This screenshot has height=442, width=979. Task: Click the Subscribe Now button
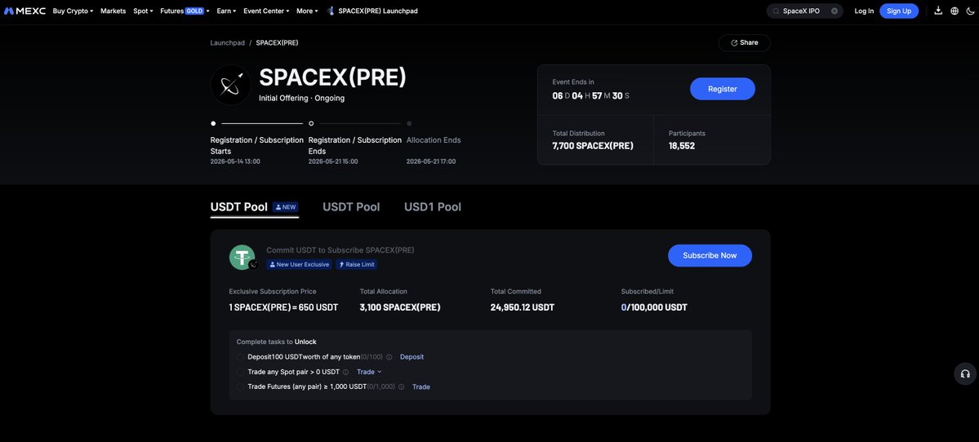710,255
